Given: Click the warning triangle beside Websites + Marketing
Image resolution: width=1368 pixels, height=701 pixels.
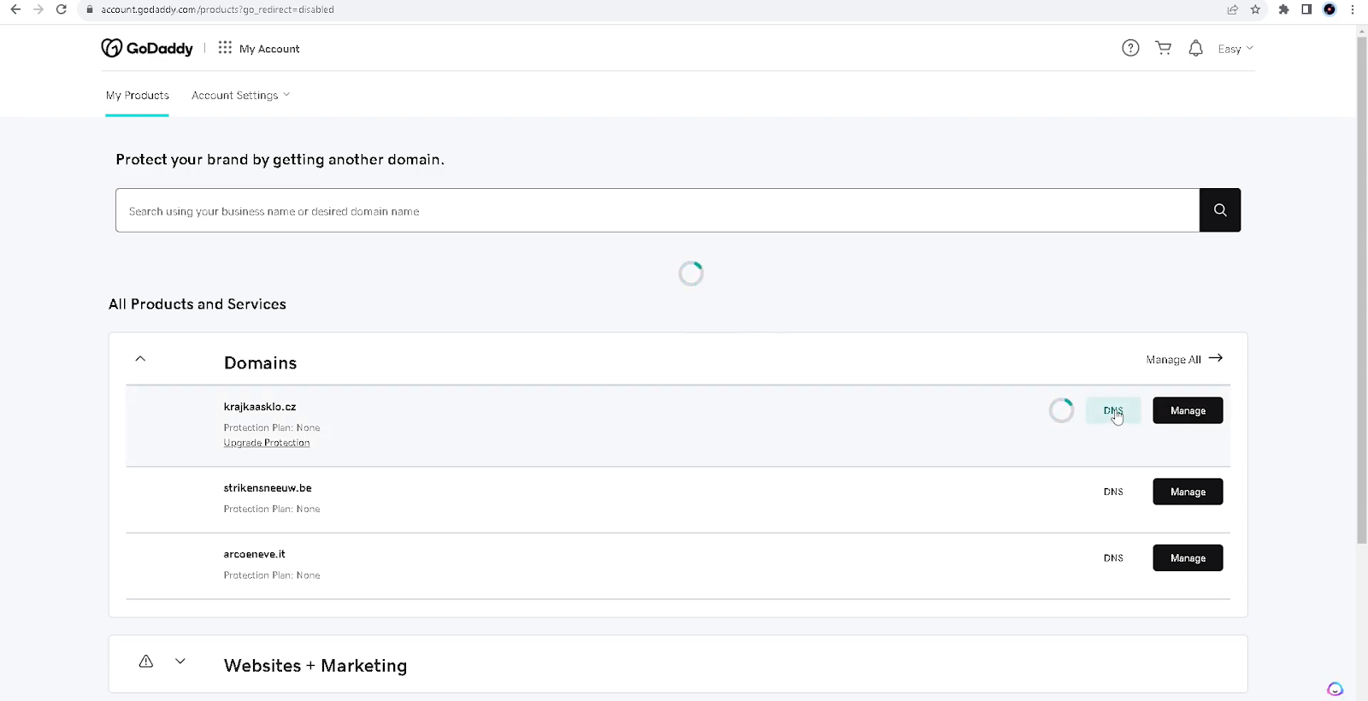Looking at the screenshot, I should 146,661.
